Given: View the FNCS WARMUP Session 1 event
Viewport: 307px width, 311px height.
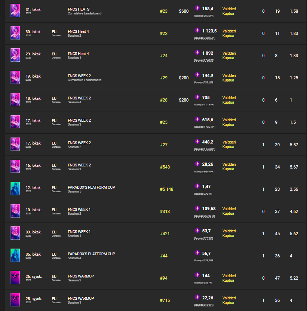Looking at the screenshot, I should tap(81, 300).
